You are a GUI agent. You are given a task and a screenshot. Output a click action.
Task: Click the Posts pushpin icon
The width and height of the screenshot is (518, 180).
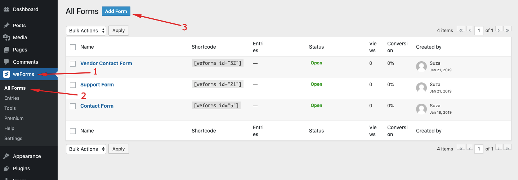6,25
